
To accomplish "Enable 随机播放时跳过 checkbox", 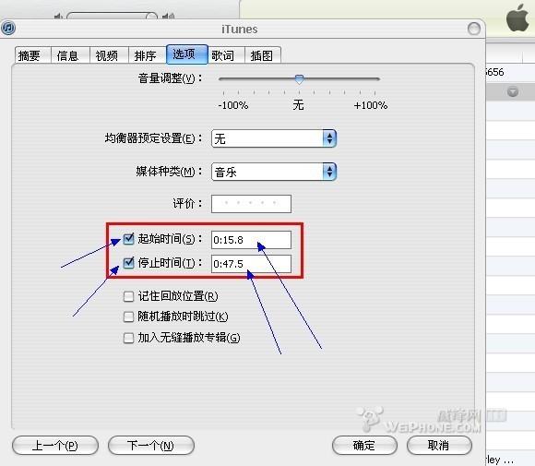I will tap(128, 317).
